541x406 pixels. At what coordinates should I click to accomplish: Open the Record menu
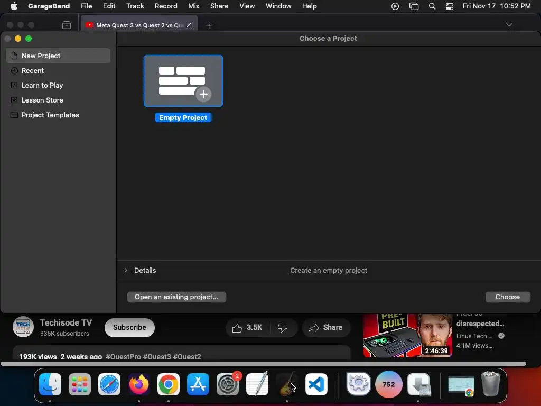click(x=166, y=6)
